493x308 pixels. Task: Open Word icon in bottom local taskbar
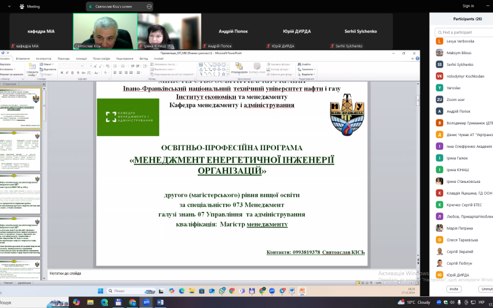coord(160,302)
